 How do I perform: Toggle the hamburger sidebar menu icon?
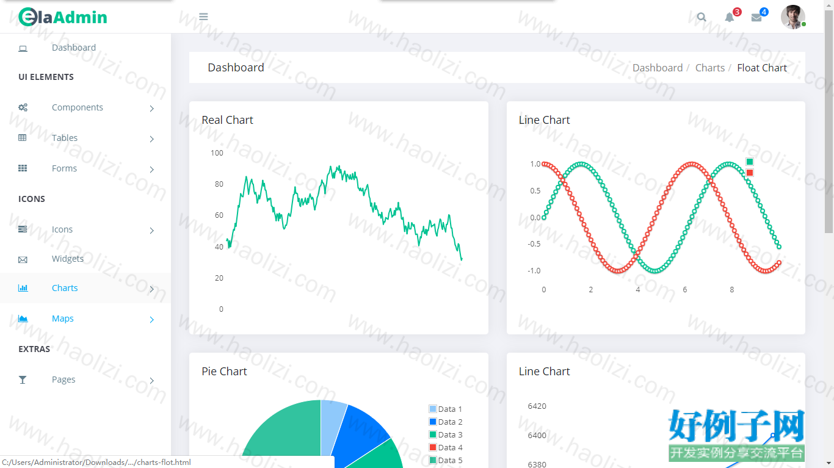click(203, 16)
